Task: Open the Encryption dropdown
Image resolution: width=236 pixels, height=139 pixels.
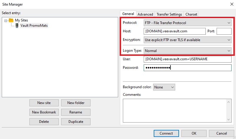Action: pos(188,40)
